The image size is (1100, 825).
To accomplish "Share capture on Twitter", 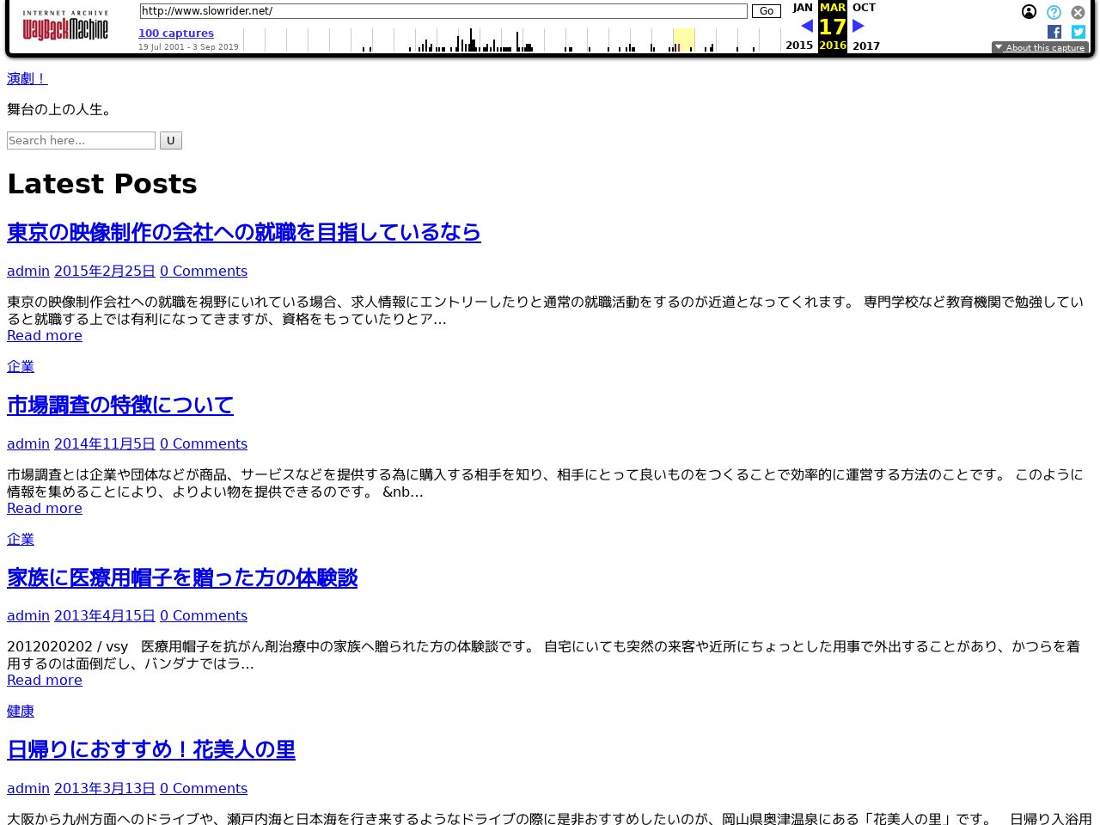I will 1079,32.
